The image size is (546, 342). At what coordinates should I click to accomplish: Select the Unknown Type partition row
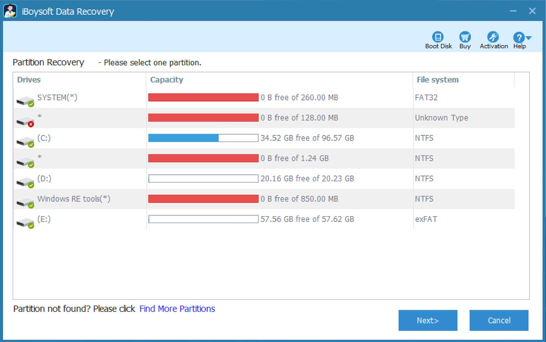point(204,118)
